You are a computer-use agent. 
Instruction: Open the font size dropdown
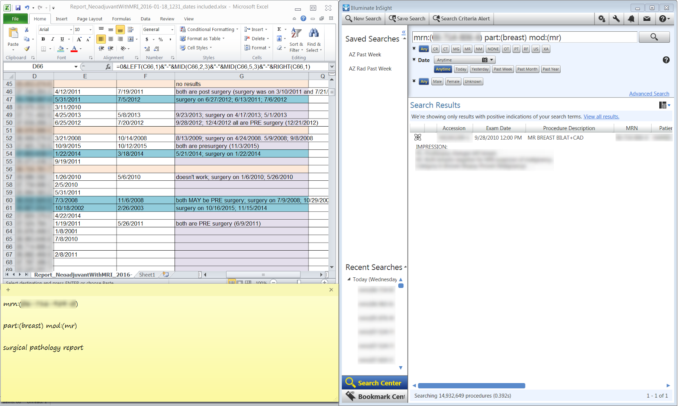pyautogui.click(x=90, y=30)
